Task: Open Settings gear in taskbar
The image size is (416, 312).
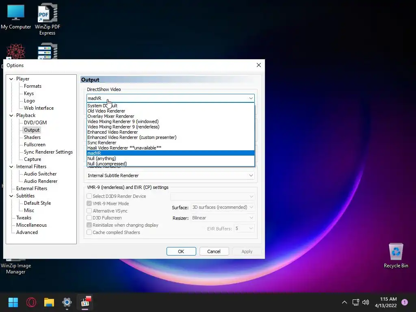Action: click(67, 302)
